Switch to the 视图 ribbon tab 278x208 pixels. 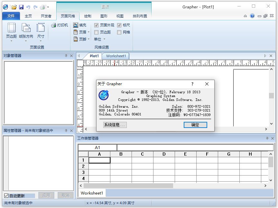[x=120, y=16]
